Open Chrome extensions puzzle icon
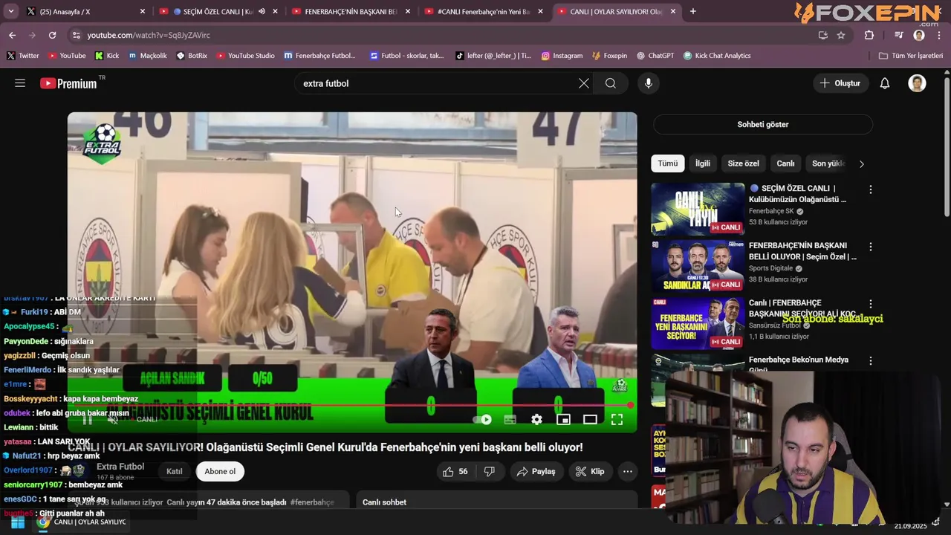 869,35
